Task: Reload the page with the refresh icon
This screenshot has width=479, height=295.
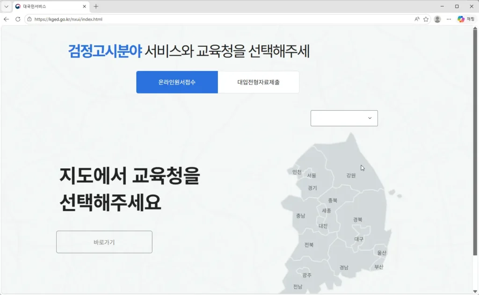Action: point(18,19)
